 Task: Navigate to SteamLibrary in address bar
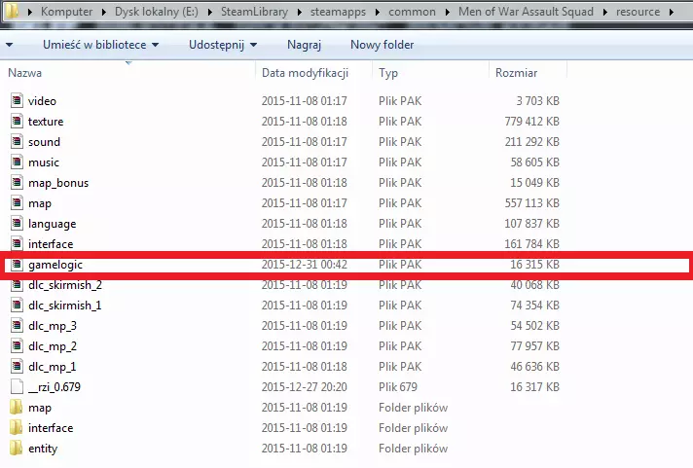click(254, 12)
